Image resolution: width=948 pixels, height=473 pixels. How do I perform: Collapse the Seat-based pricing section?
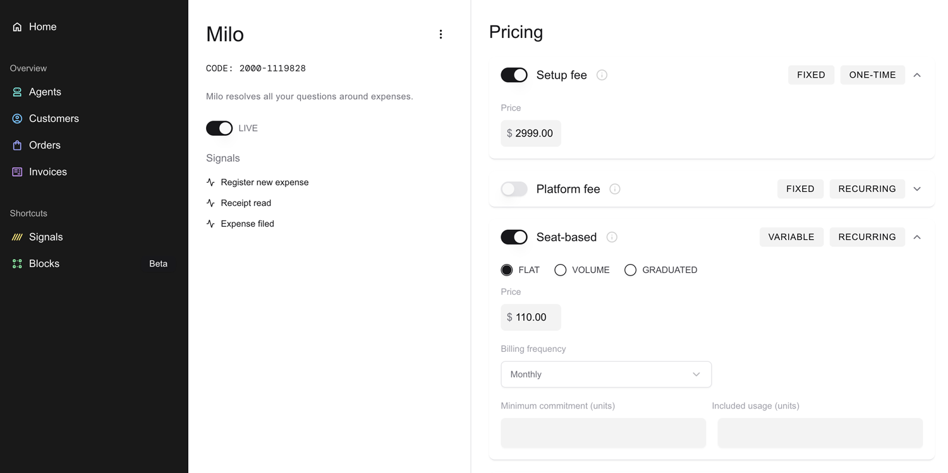coord(917,237)
